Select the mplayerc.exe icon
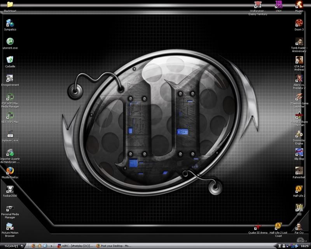Image resolution: width=311 pixels, height=249 pixels. (x=10, y=136)
